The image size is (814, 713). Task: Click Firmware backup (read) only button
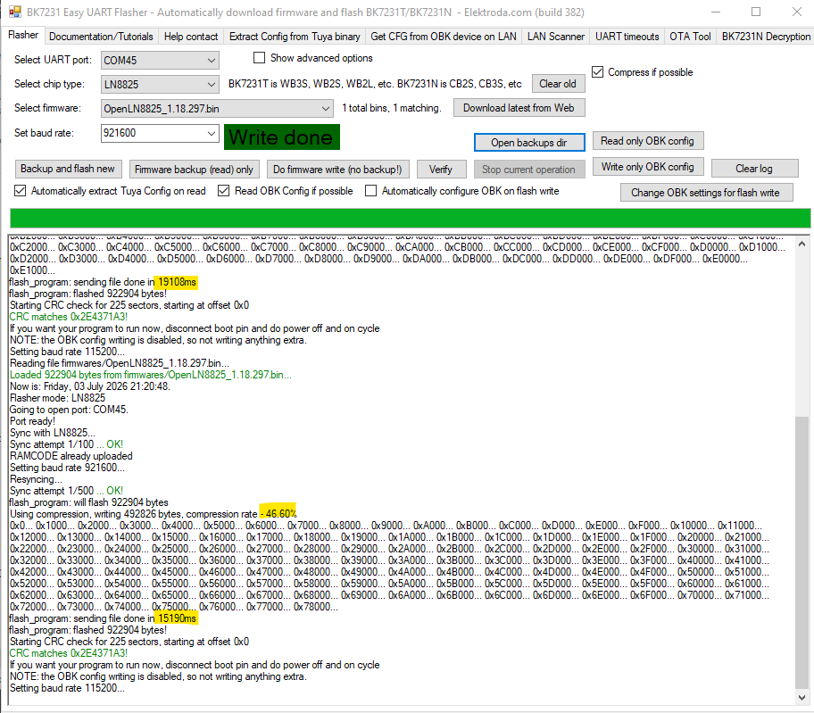194,170
